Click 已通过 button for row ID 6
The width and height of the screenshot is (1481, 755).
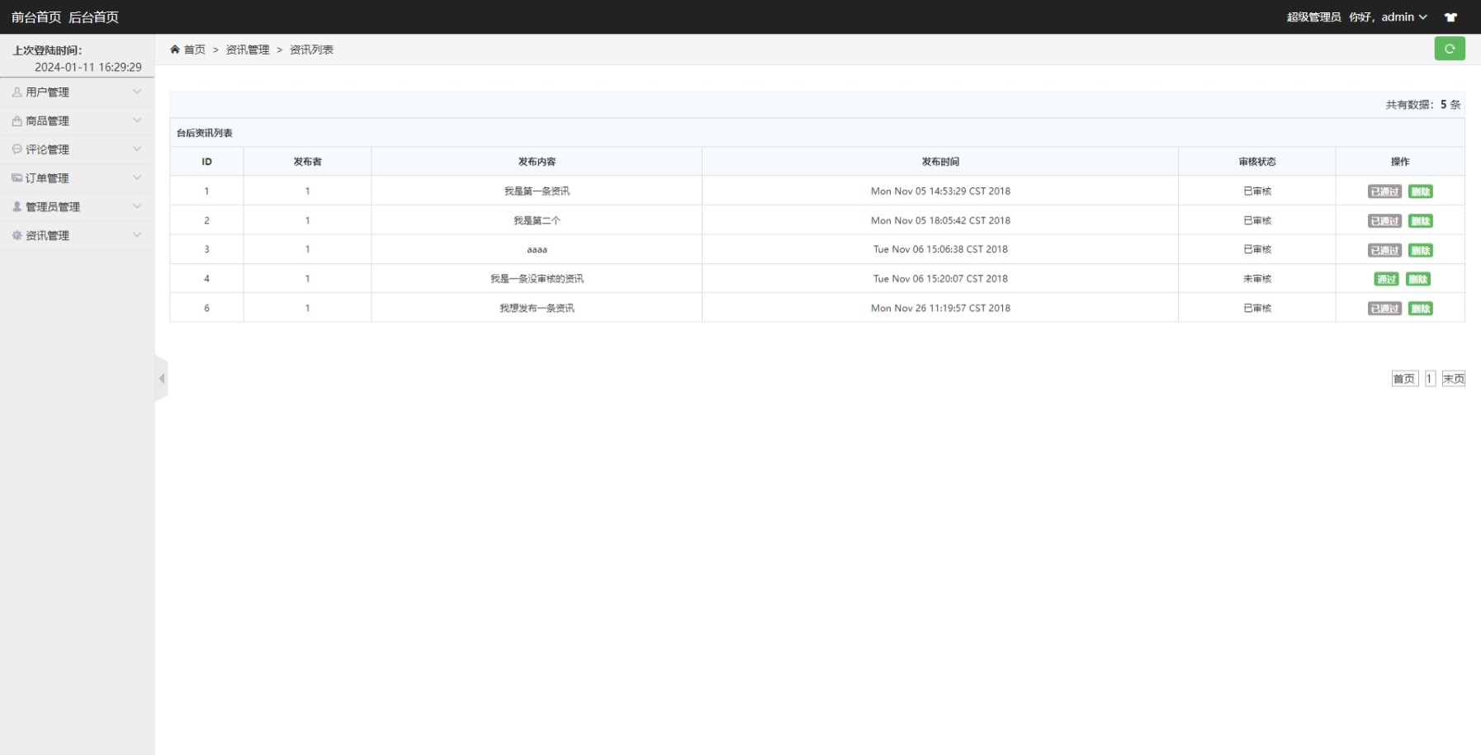tap(1384, 309)
